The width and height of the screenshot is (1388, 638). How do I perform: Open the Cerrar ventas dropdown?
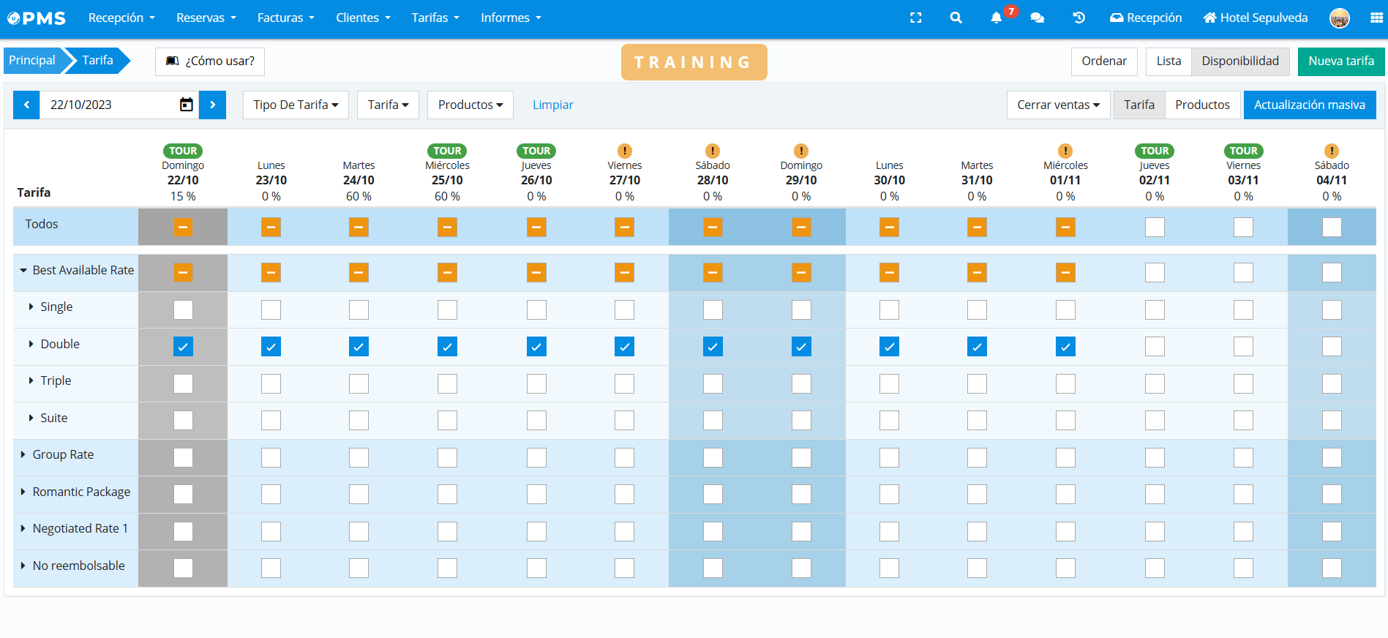tap(1058, 105)
